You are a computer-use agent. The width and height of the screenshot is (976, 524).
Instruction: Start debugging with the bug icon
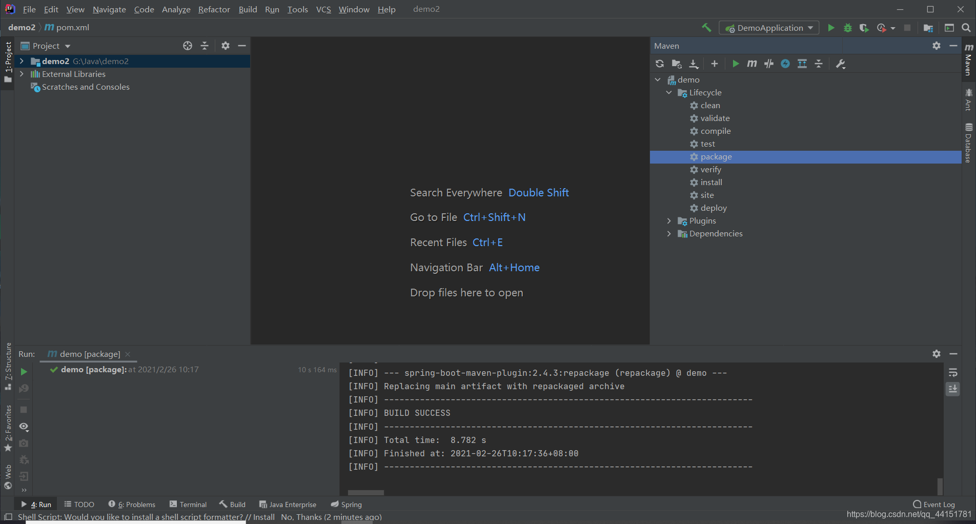(x=848, y=28)
